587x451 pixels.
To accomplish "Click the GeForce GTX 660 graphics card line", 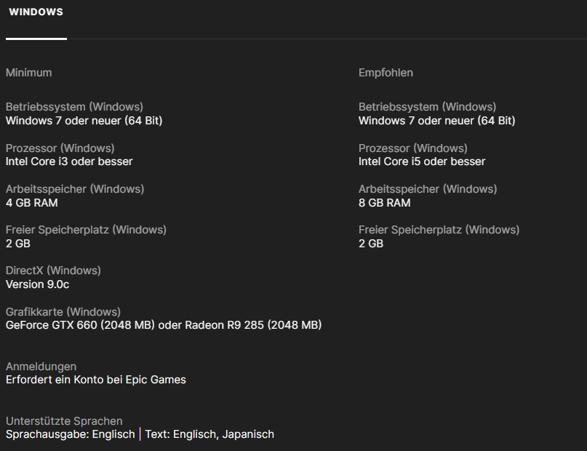I will [x=164, y=325].
